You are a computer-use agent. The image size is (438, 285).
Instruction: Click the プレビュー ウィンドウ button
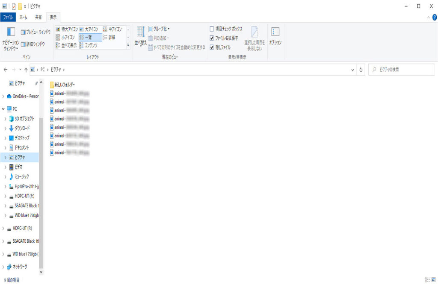coord(35,32)
